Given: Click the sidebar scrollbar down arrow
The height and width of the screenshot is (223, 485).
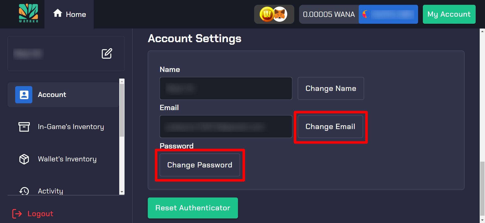Looking at the screenshot, I should click(122, 192).
